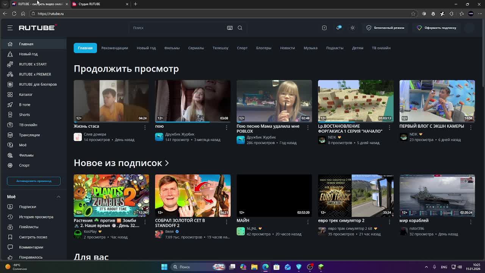Click the search magnifier icon

point(240,28)
